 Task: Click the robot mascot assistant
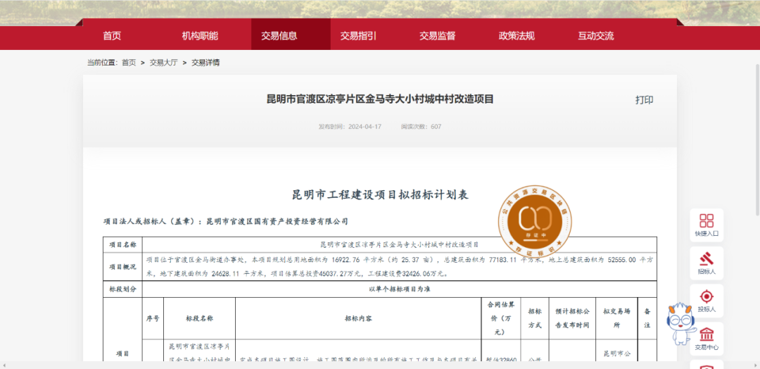pos(680,325)
